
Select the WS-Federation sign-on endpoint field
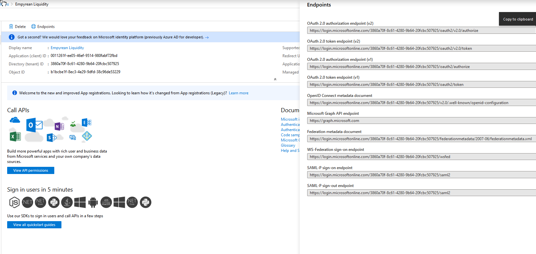pyautogui.click(x=421, y=157)
